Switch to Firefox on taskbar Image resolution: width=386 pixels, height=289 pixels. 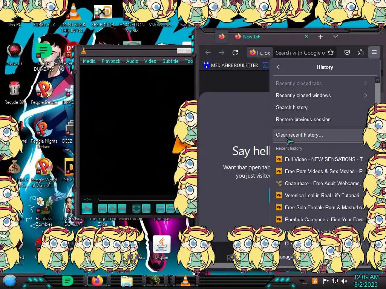(x=97, y=281)
